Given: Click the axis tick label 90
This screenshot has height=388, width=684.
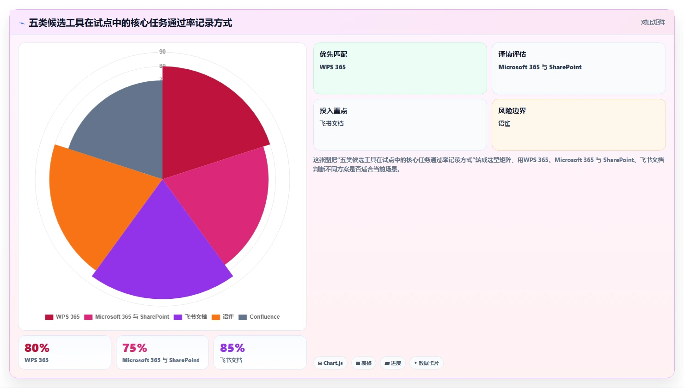Looking at the screenshot, I should click(x=162, y=52).
